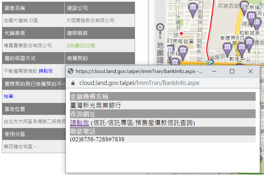Minimize the BankInfo popup window
Image resolution: width=264 pixels, height=175 pixels.
coord(214,71)
